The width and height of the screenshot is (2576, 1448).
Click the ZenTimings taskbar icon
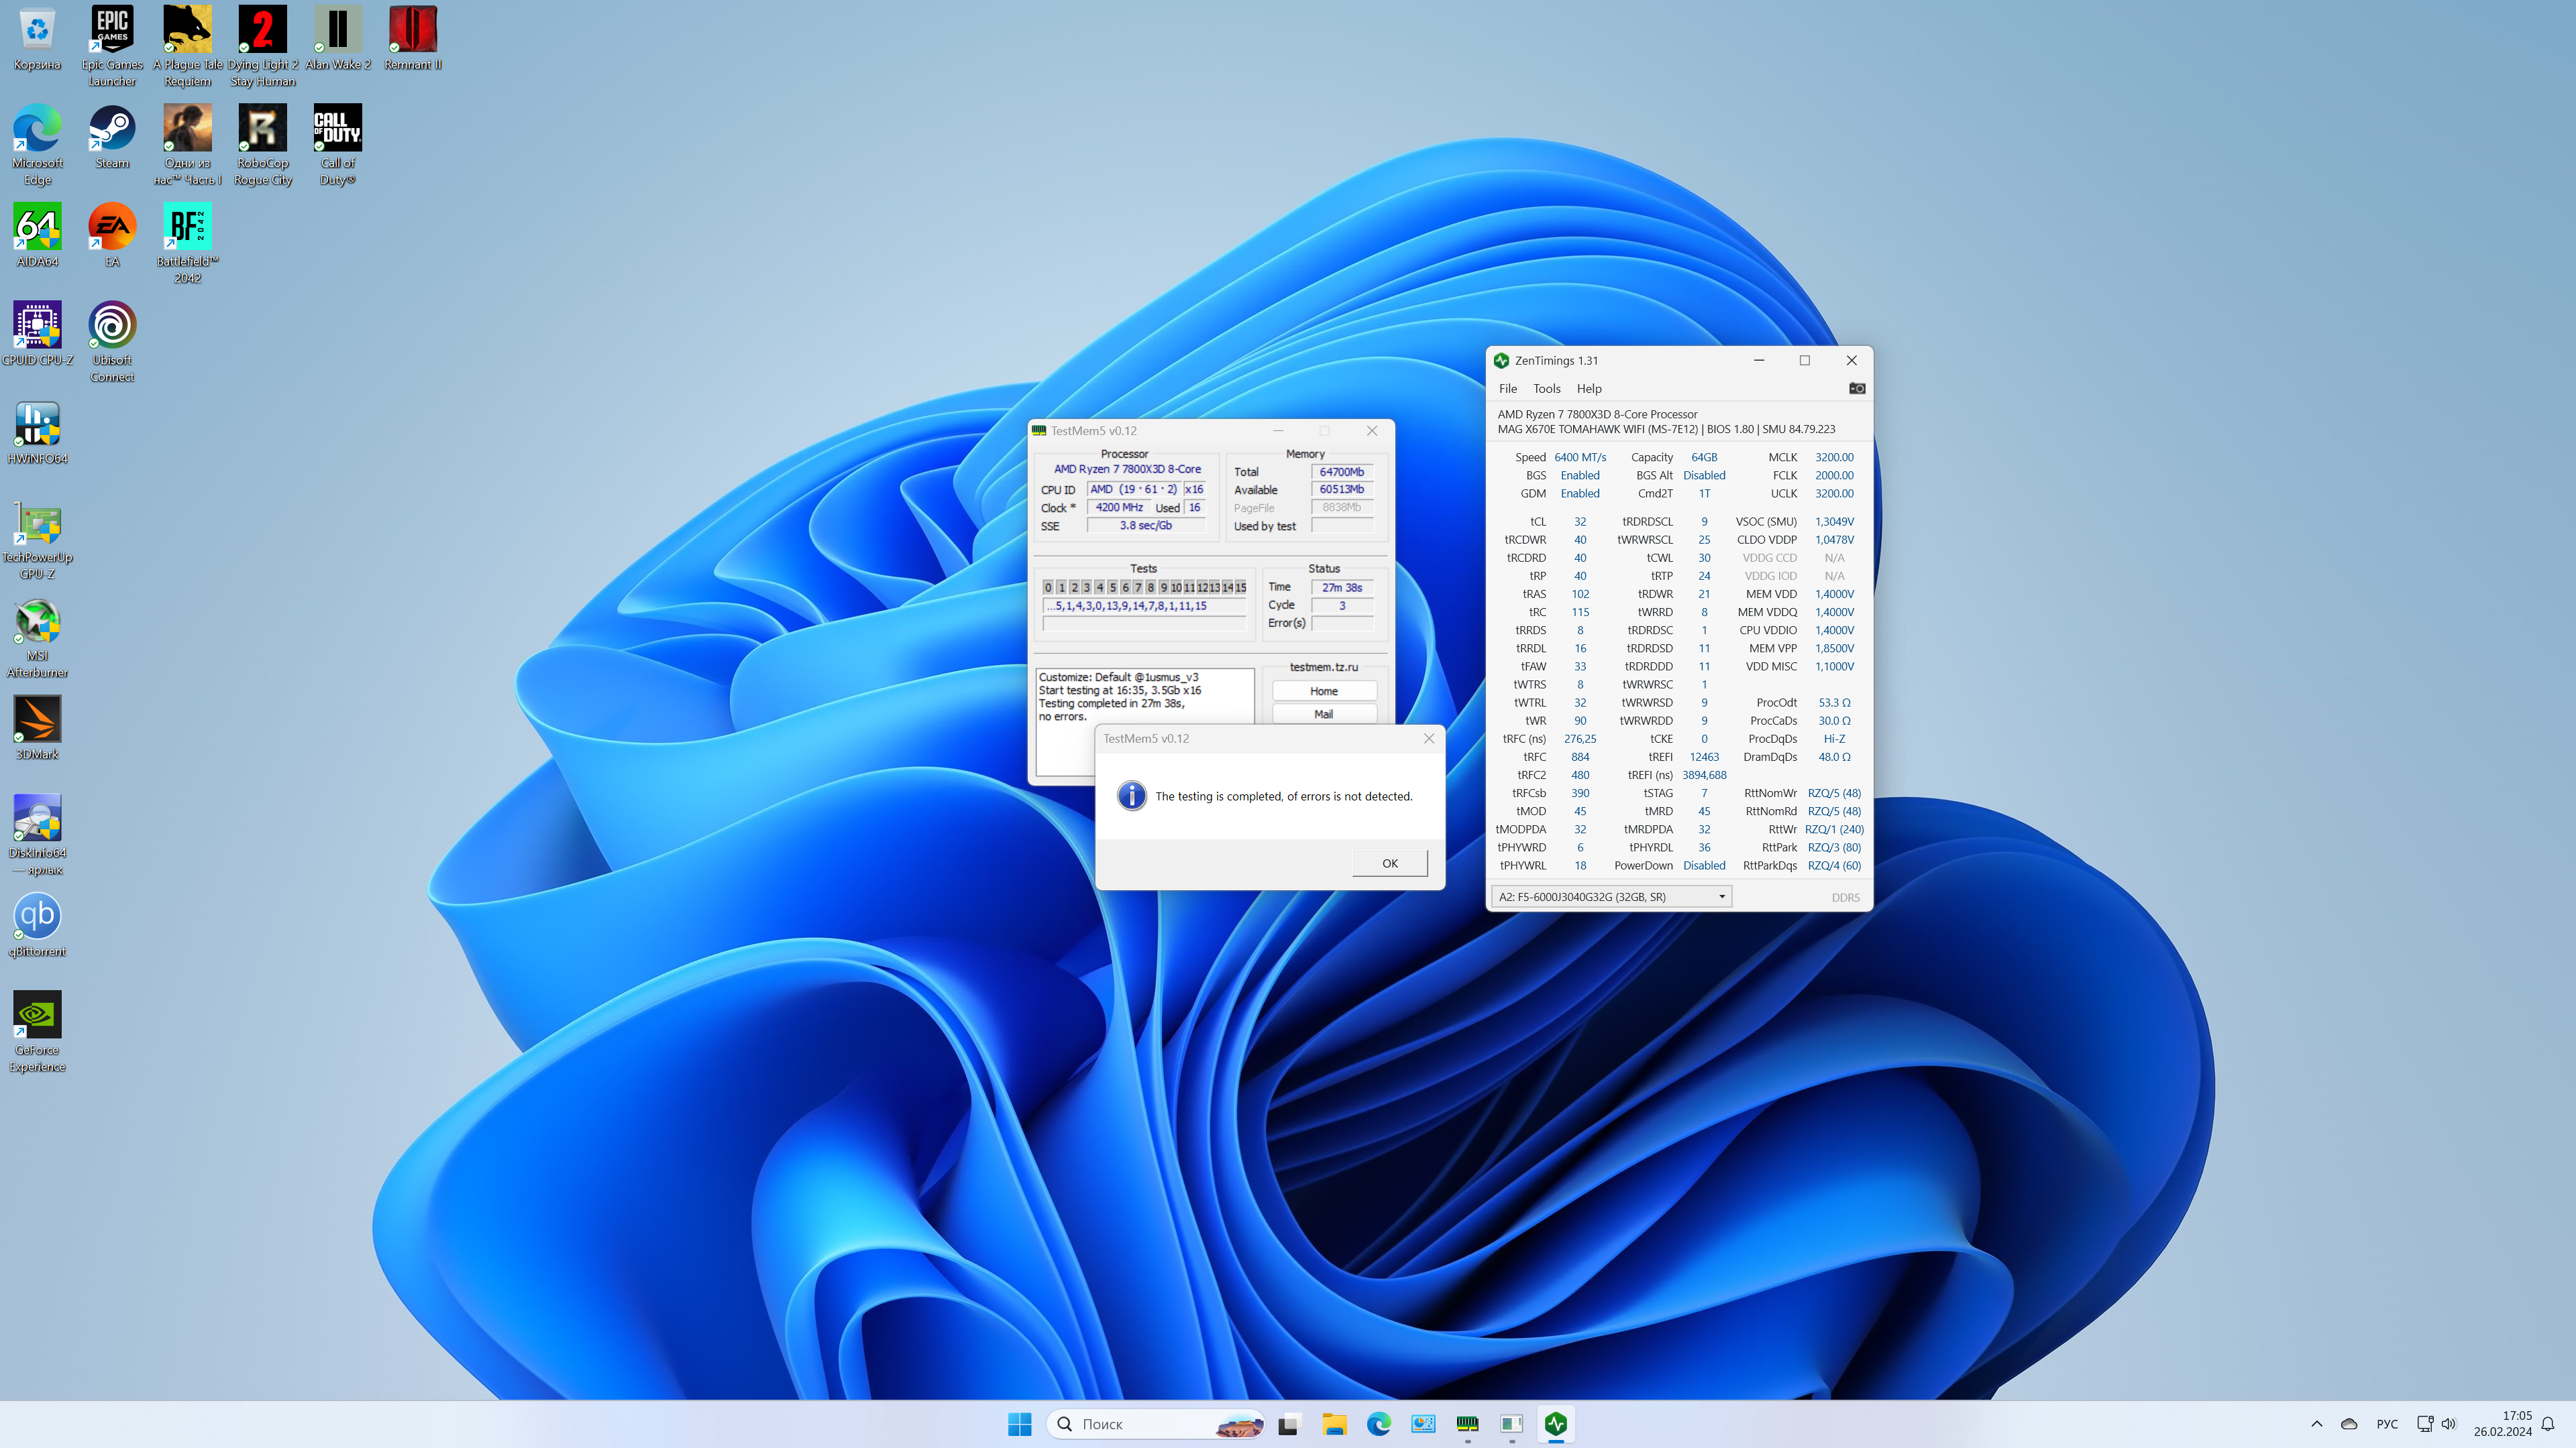pyautogui.click(x=1555, y=1423)
